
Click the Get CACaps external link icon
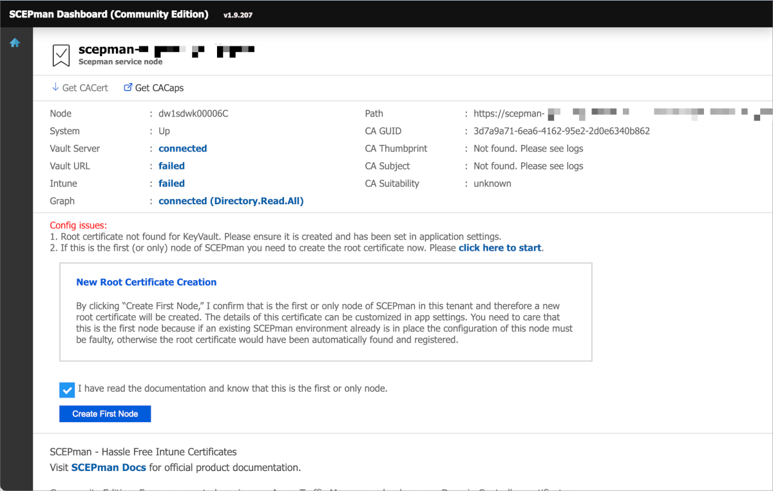click(x=128, y=88)
